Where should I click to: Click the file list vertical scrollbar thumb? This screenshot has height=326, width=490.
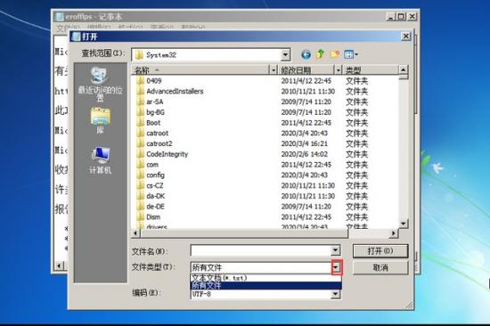[403, 77]
